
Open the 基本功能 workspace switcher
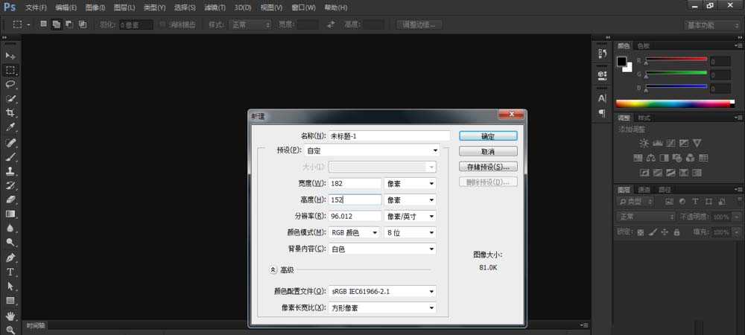click(711, 25)
